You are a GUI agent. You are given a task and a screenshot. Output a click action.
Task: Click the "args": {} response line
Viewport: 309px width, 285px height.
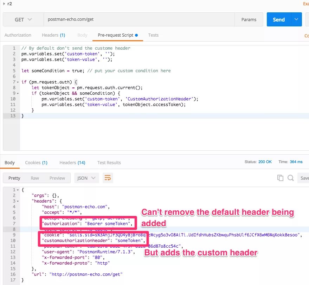point(45,196)
